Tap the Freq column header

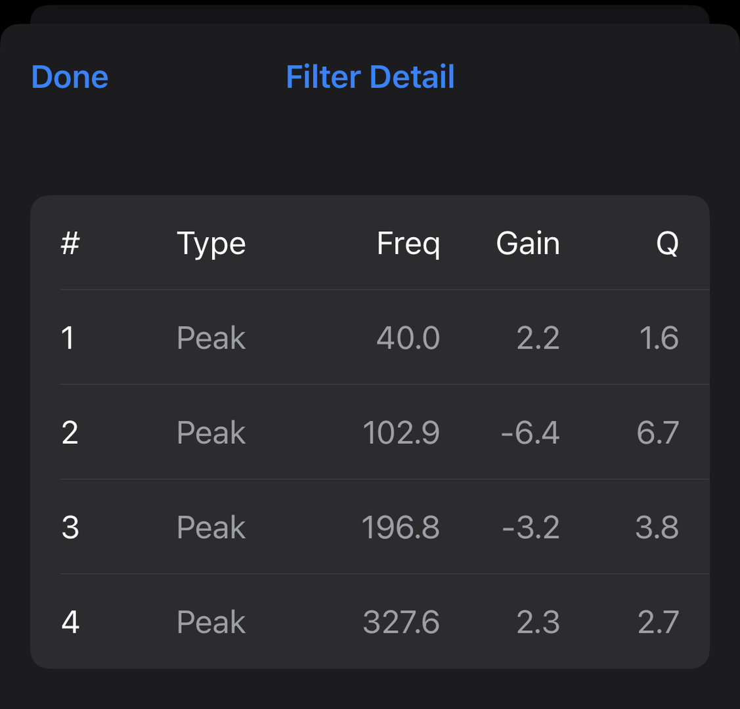(408, 244)
